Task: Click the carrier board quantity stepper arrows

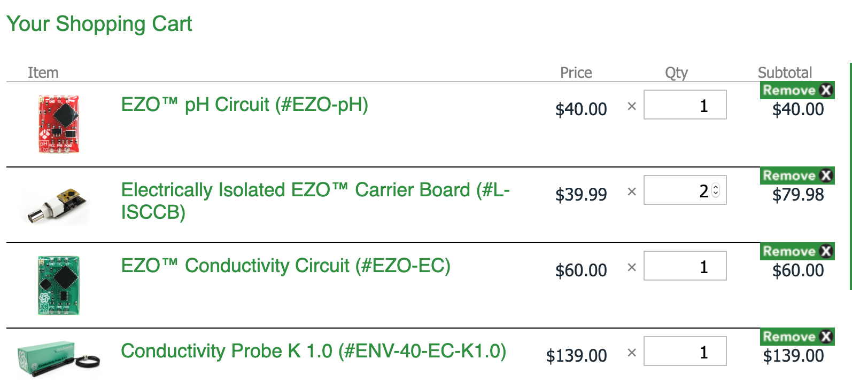Action: pyautogui.click(x=716, y=190)
